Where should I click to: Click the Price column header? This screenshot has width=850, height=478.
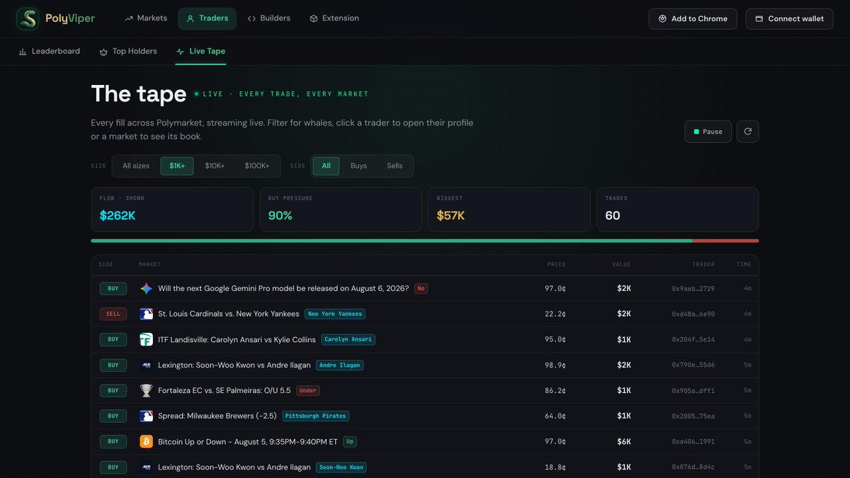pyautogui.click(x=557, y=264)
